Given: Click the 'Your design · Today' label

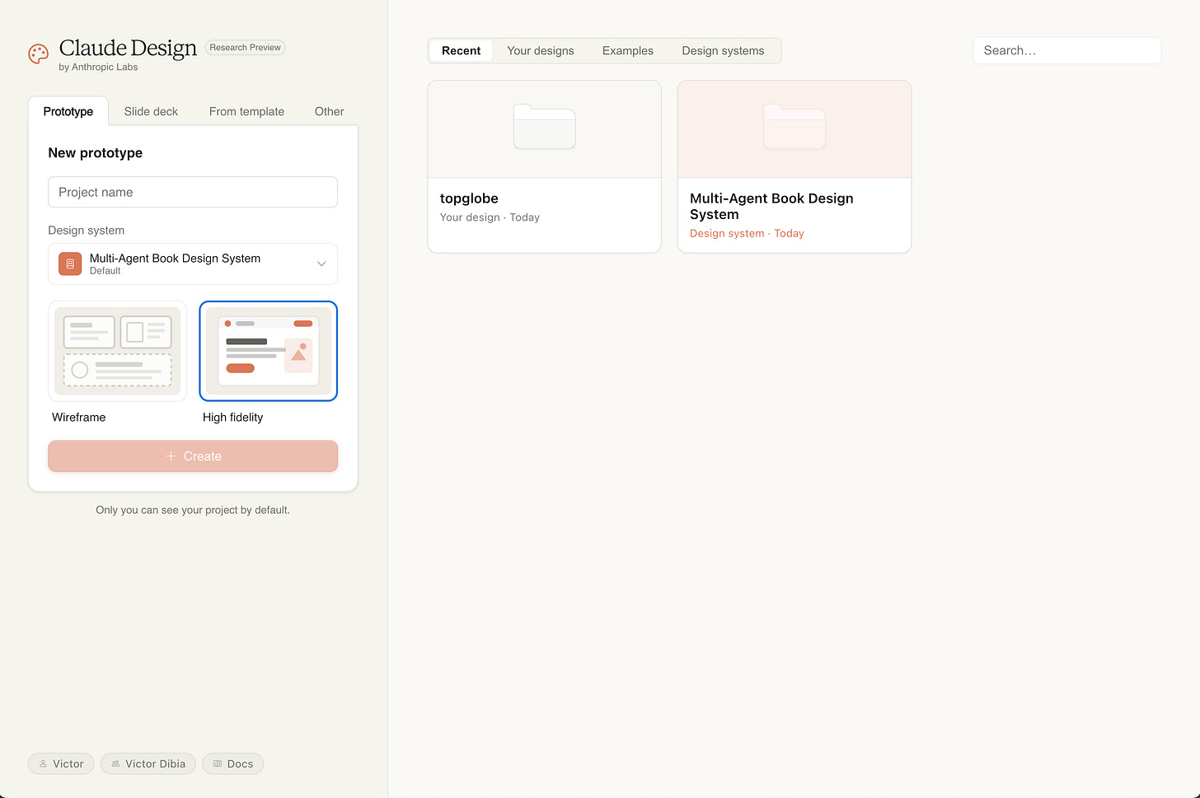Looking at the screenshot, I should (490, 217).
